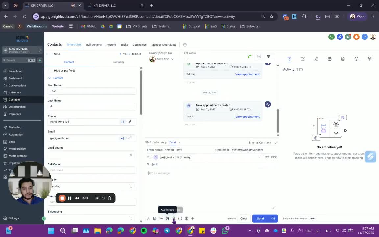Switch to SMS channel tab
The width and height of the screenshot is (379, 237).
pyautogui.click(x=148, y=142)
